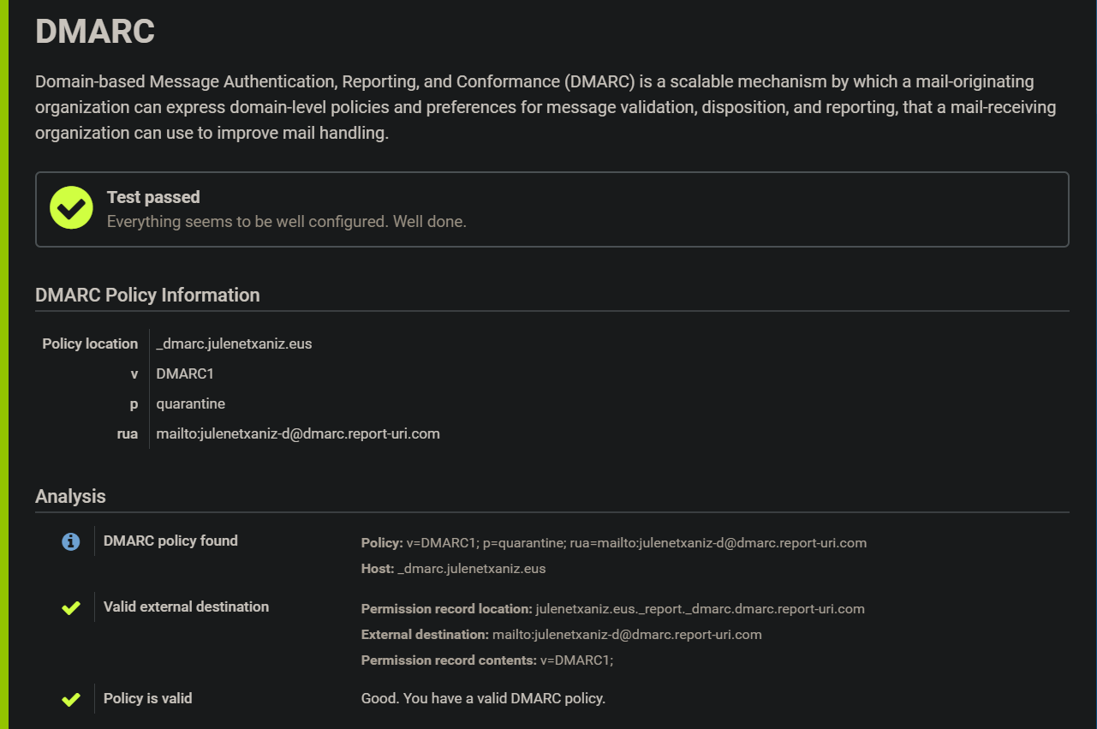
Task: Click the Permission record contents value
Action: pos(576,660)
